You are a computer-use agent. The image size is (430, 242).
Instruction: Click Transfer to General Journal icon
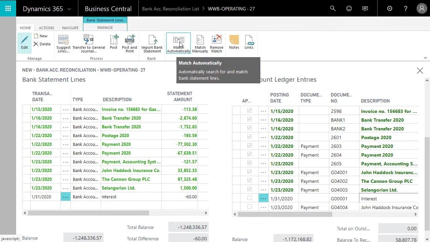pyautogui.click(x=88, y=40)
